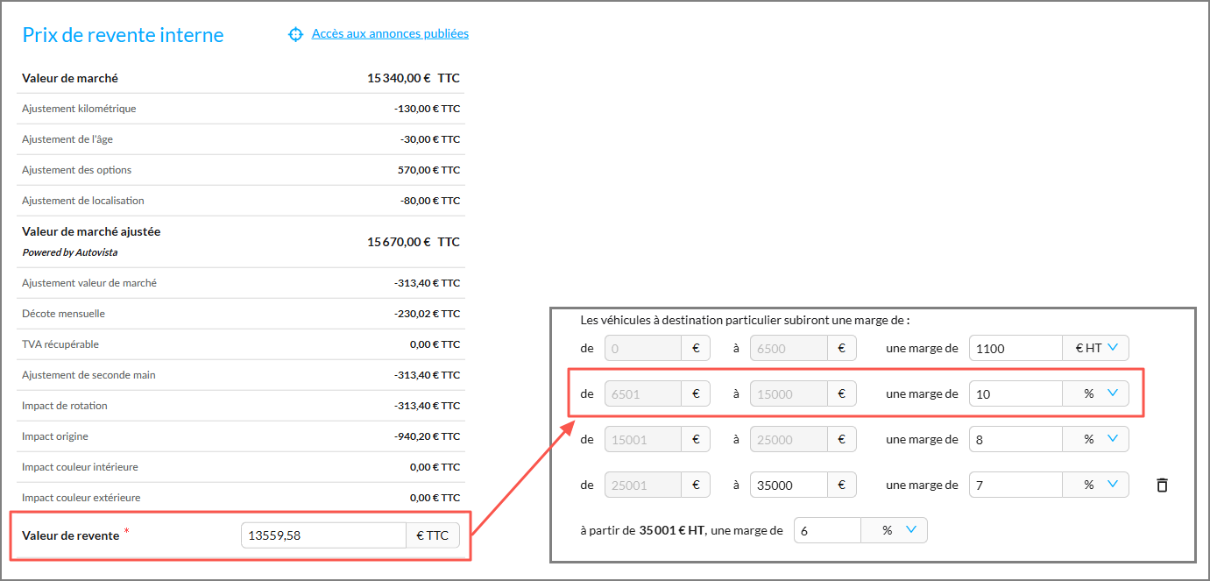1210x581 pixels.
Task: Click the Impact couleur intérieure label
Action: (x=80, y=467)
